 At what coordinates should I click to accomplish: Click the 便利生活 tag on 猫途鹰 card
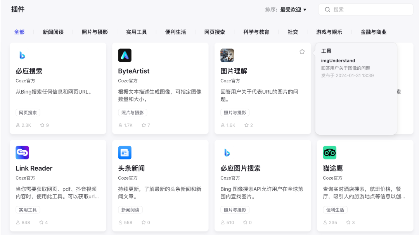335,209
